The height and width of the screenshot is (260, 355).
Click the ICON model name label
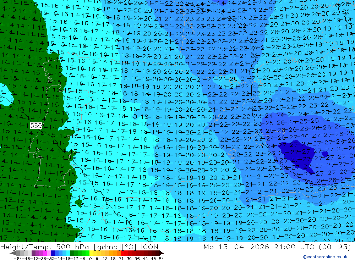pos(150,247)
